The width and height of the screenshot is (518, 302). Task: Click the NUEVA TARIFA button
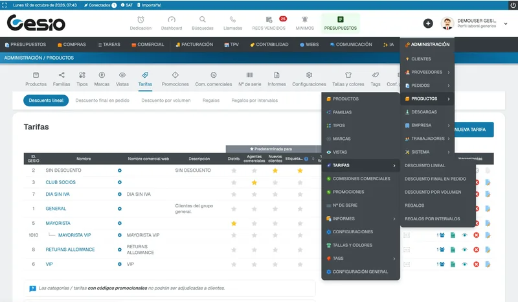pos(474,130)
